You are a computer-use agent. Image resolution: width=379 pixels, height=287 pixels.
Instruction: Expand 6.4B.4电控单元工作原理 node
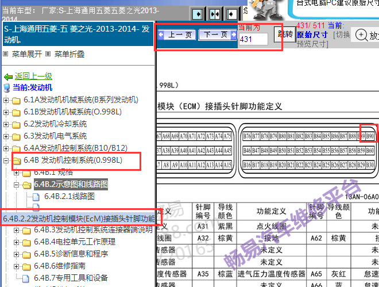click(16, 242)
